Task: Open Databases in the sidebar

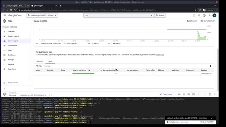Action: click(12, 55)
